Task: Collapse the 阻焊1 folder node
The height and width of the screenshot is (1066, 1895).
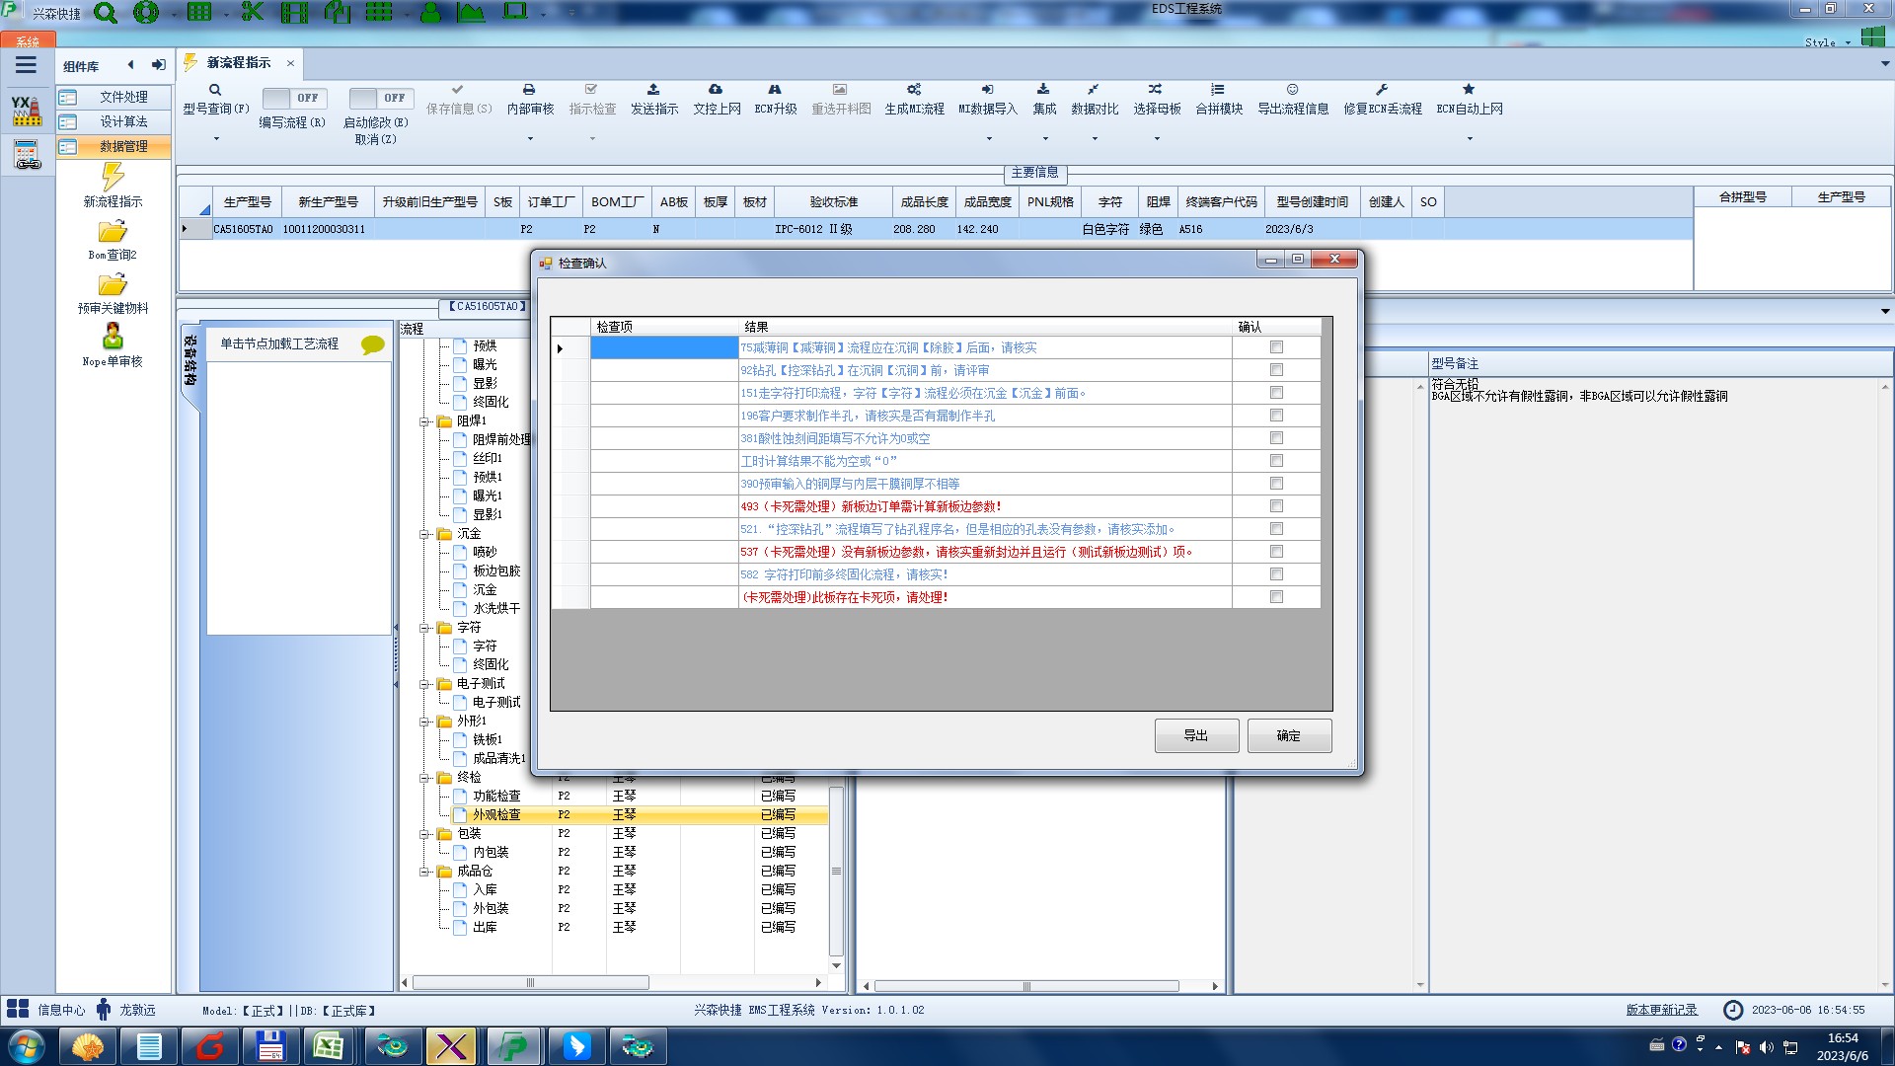Action: (x=425, y=421)
